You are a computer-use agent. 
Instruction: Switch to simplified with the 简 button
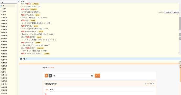click(46, 76)
